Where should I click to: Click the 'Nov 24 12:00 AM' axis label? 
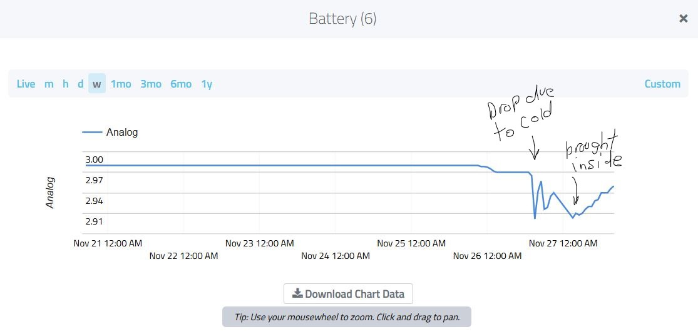pyautogui.click(x=335, y=256)
